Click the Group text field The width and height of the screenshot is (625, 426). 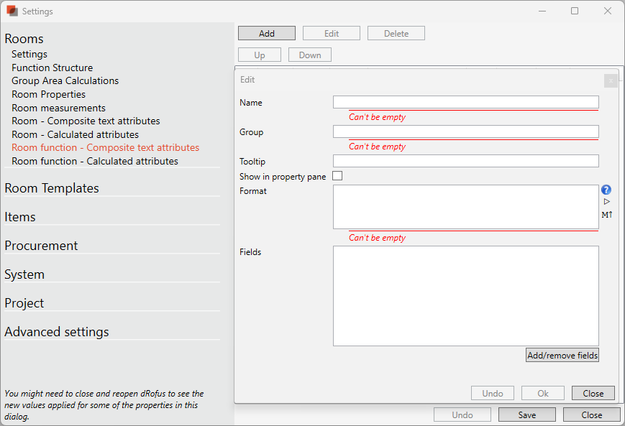(x=465, y=131)
